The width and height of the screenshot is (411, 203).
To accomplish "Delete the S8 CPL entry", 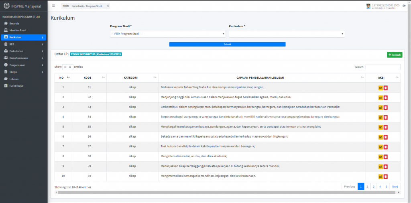I will pyautogui.click(x=386, y=157).
